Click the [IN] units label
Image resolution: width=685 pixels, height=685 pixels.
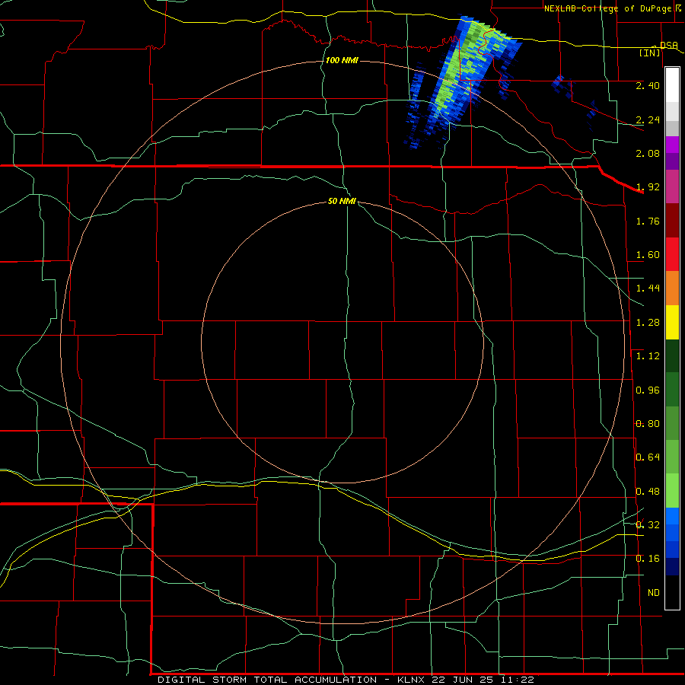pyautogui.click(x=650, y=53)
